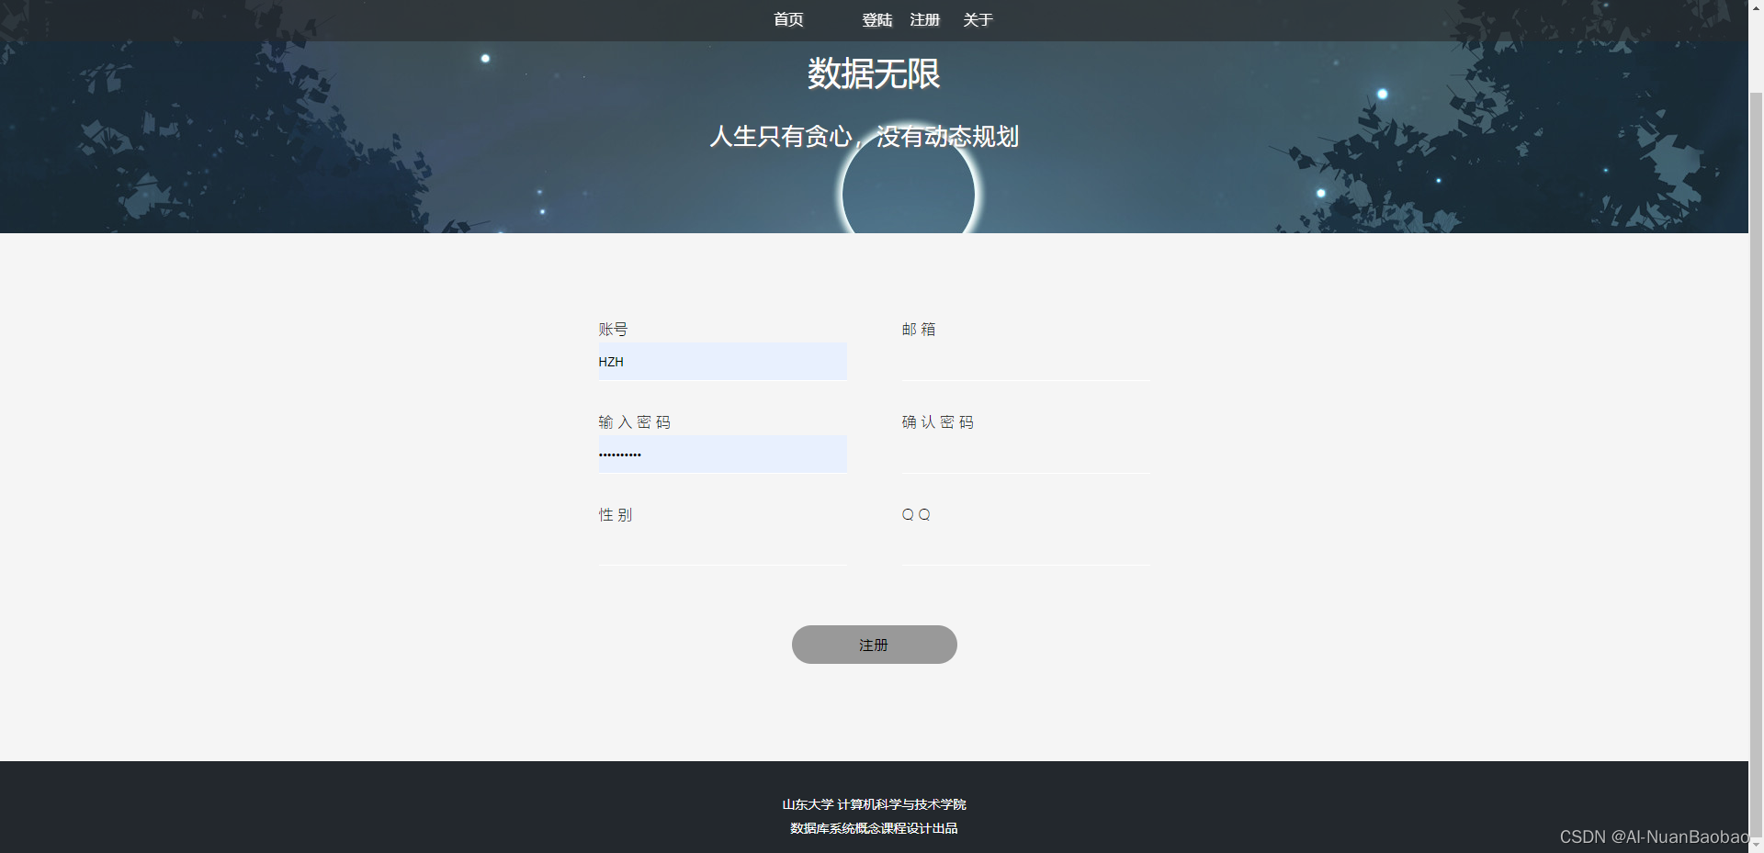Image resolution: width=1764 pixels, height=853 pixels.
Task: Focus the 邮箱 input field
Action: [x=1025, y=362]
